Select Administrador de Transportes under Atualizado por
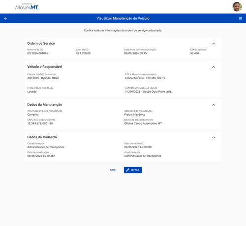This screenshot has height=226, width=246. pos(143,156)
